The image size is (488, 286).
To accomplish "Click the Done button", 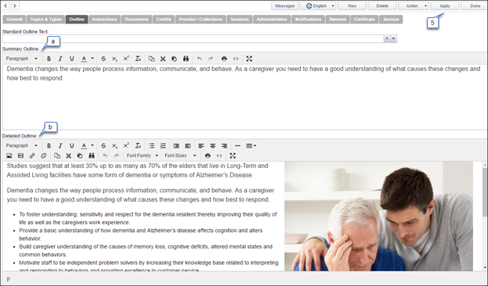I will (x=475, y=6).
